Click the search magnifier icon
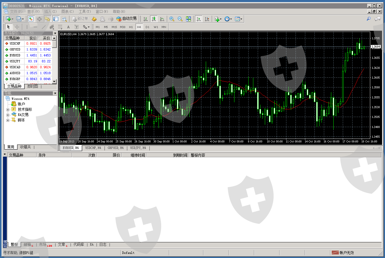385x258 pixels. [369, 19]
